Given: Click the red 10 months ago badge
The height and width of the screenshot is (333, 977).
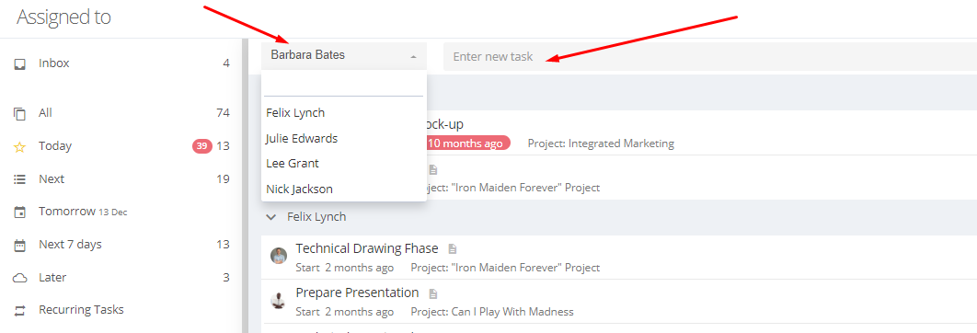Looking at the screenshot, I should (466, 144).
